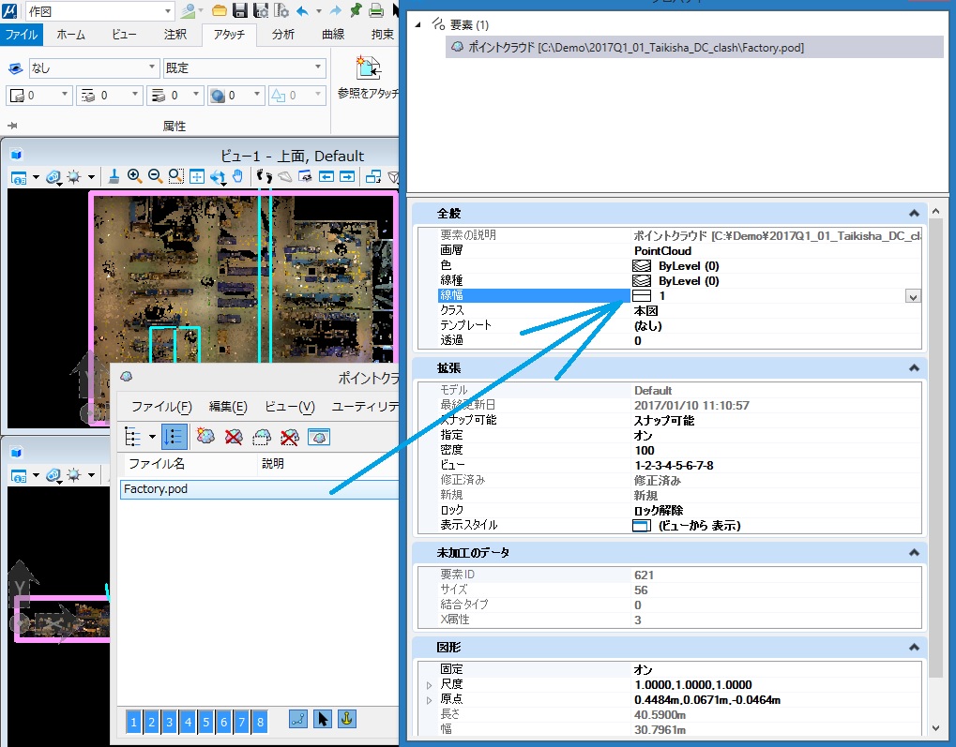Screen dimensions: 956x747
Task: Select the Factory.pod row in the list
Action: click(259, 489)
